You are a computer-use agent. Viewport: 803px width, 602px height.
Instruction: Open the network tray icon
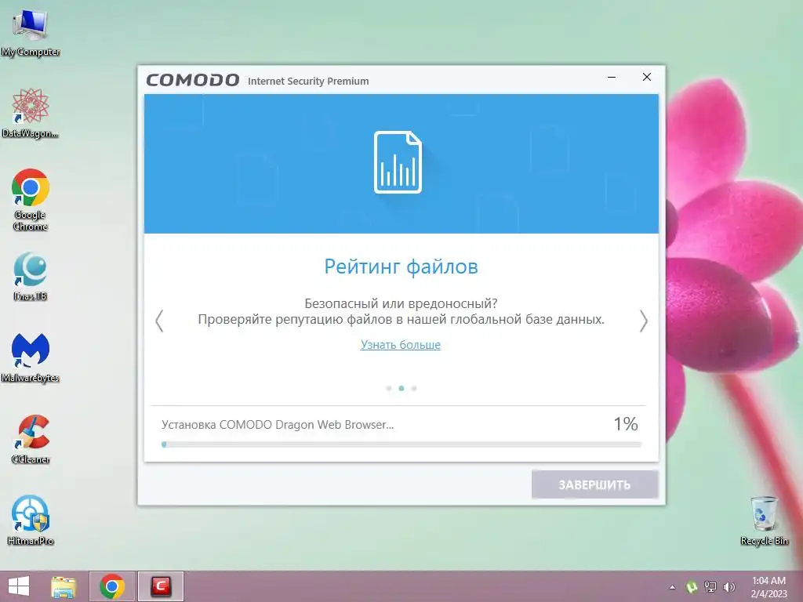coord(710,587)
